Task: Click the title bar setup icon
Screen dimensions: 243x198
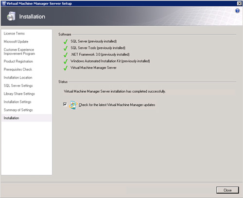Action: click(4, 3)
